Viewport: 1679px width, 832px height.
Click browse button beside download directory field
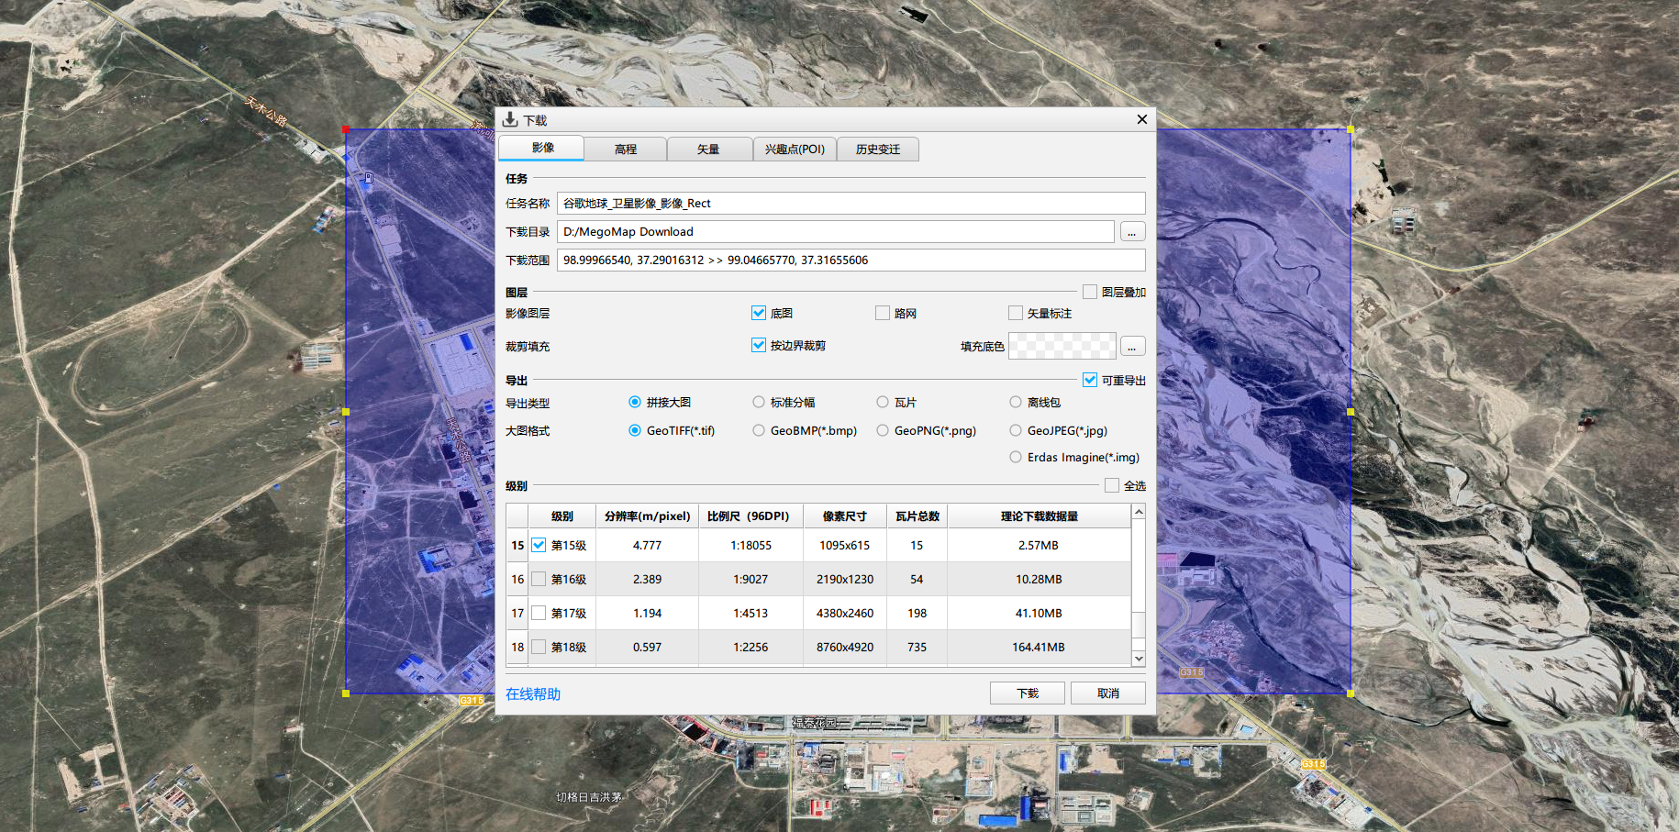tap(1132, 232)
